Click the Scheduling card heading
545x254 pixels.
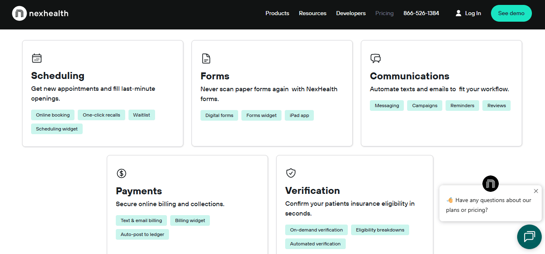pos(58,76)
